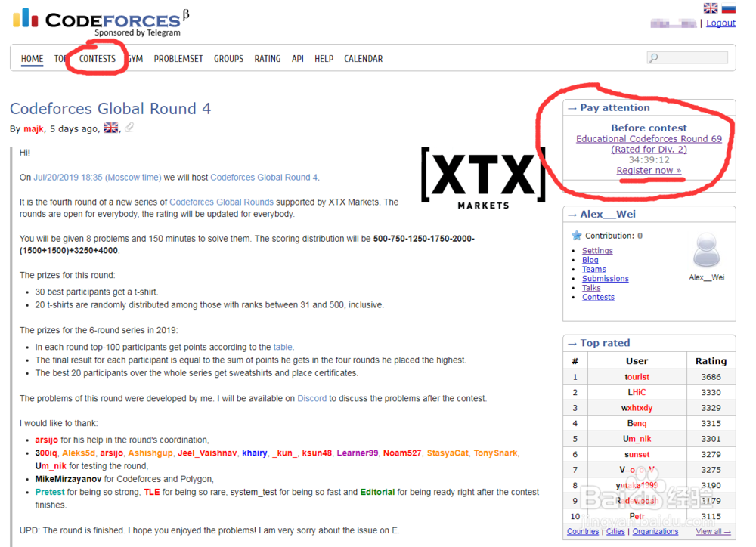The width and height of the screenshot is (756, 547).
Task: Open Um_nik's profile in Top rated
Action: pyautogui.click(x=637, y=438)
